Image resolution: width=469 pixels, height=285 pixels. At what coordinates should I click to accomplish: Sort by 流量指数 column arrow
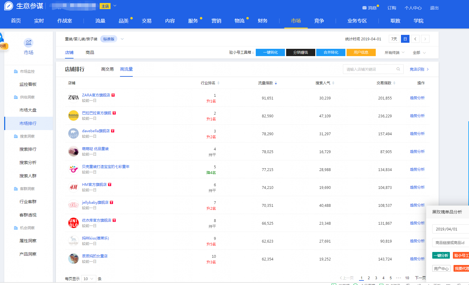coord(276,83)
